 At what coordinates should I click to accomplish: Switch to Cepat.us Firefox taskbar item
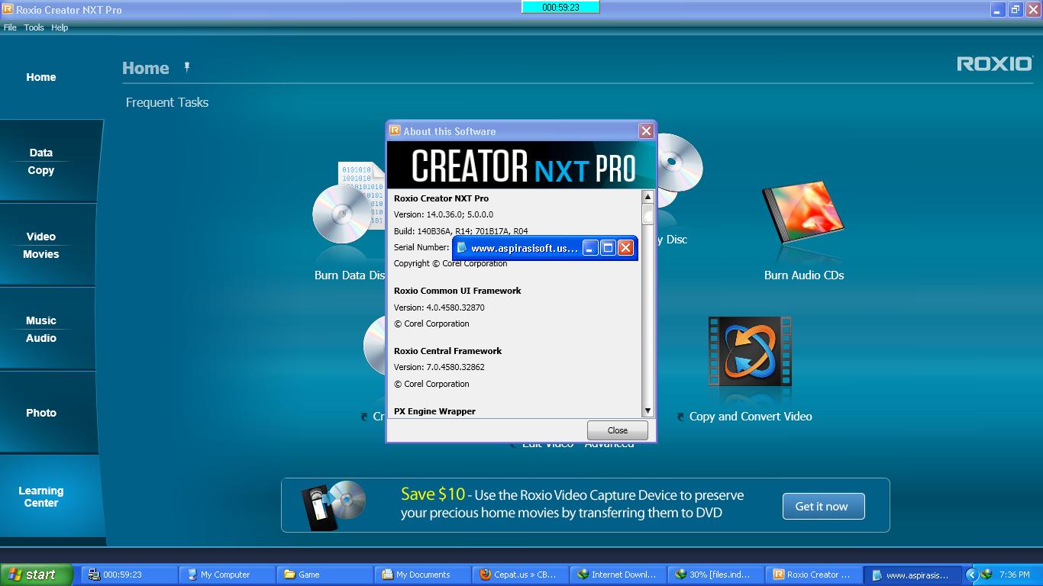tap(521, 575)
